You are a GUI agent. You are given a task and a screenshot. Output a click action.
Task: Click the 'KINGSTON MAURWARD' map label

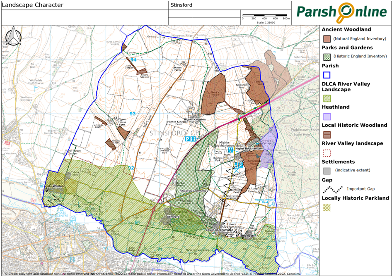point(193,191)
